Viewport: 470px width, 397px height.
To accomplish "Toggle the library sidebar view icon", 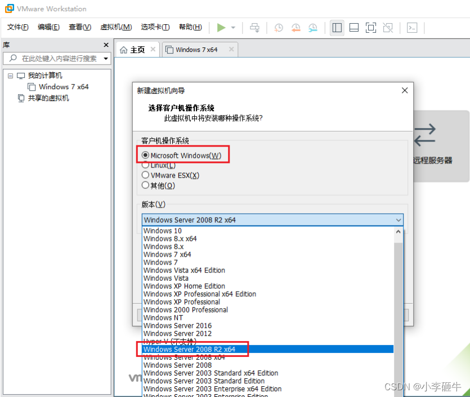I will [337, 28].
